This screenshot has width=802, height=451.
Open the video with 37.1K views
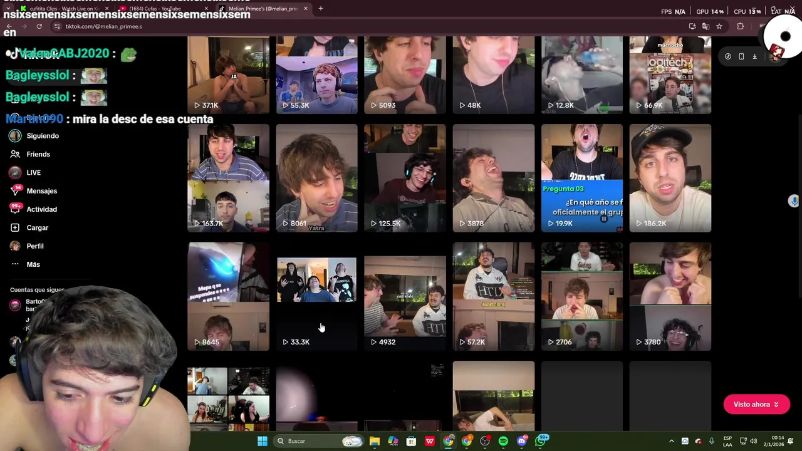(228, 75)
